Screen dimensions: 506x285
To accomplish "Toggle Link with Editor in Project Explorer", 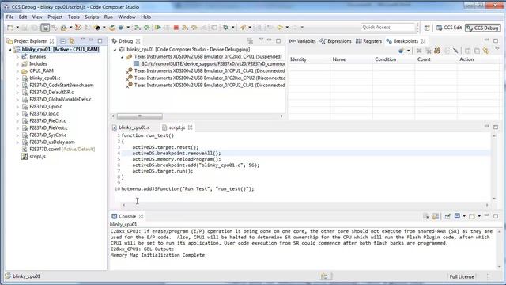I will pyautogui.click(x=72, y=41).
